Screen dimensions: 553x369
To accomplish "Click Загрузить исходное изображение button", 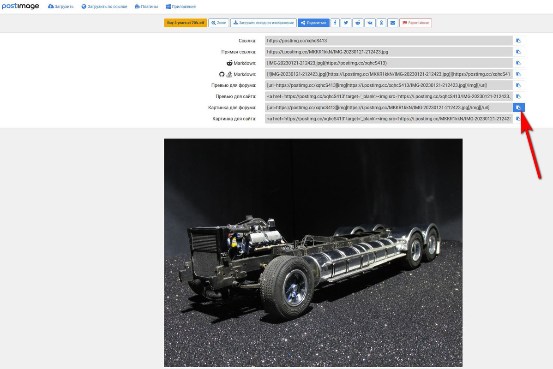I will pyautogui.click(x=264, y=23).
